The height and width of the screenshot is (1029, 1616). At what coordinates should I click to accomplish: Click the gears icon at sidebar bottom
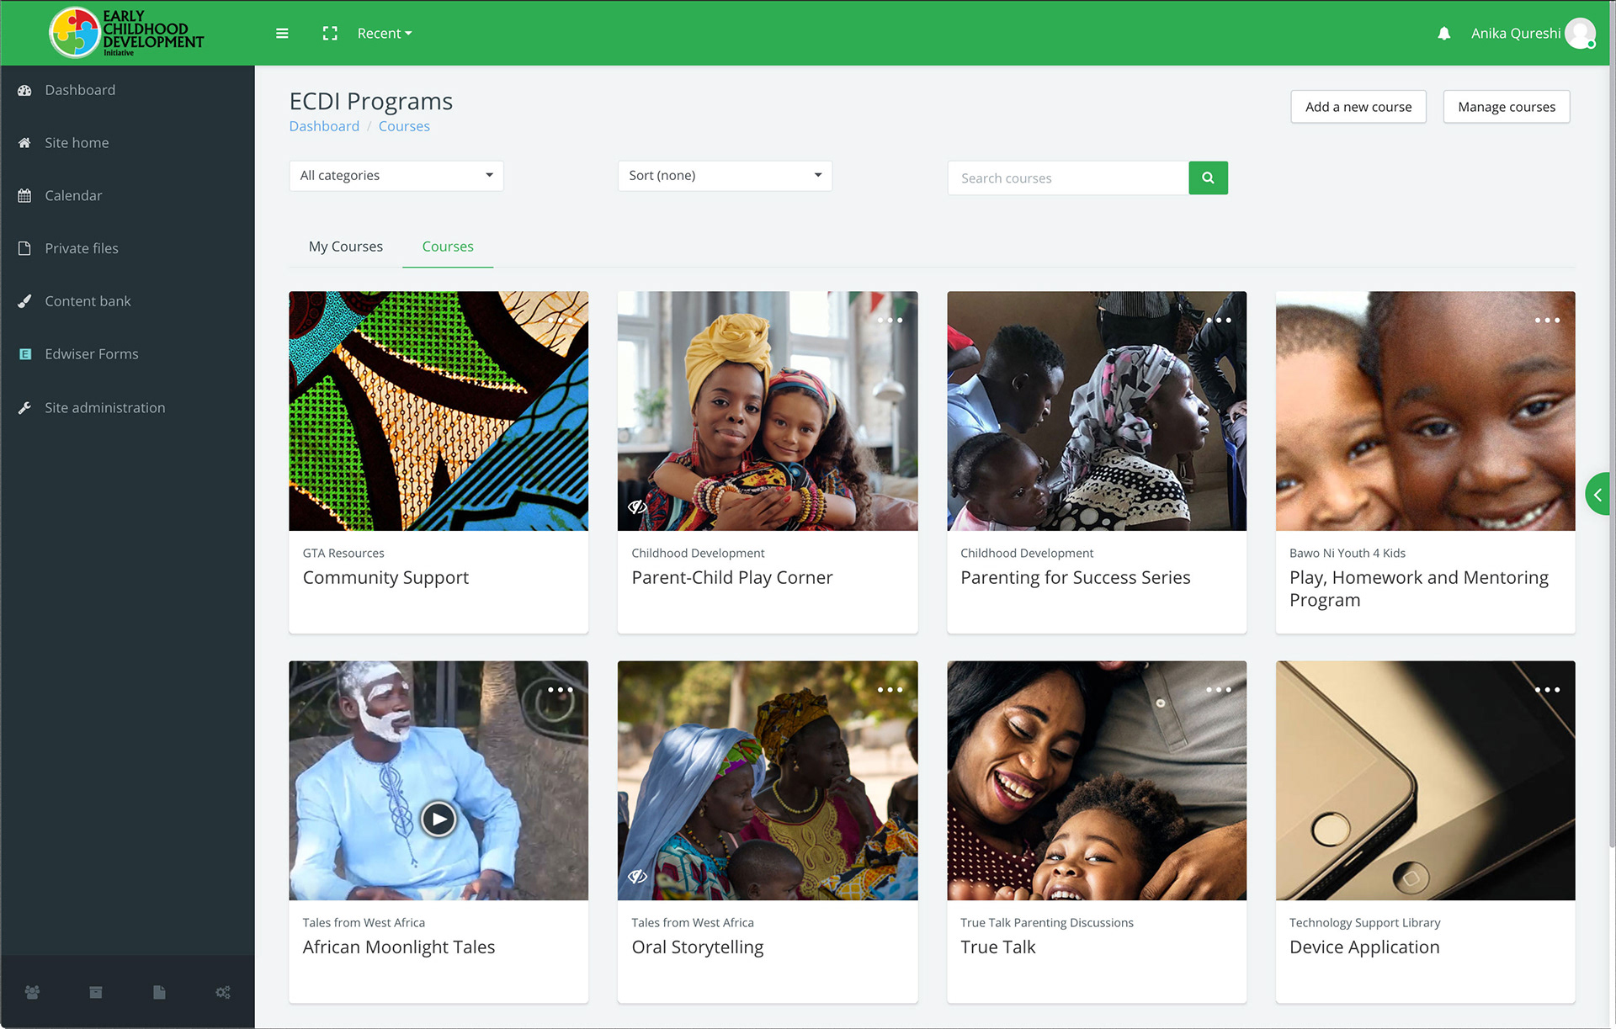point(223,993)
